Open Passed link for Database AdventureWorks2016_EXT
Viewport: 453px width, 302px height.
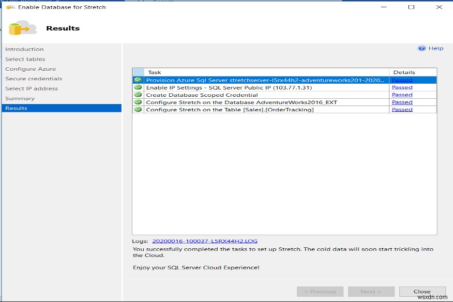[402, 102]
